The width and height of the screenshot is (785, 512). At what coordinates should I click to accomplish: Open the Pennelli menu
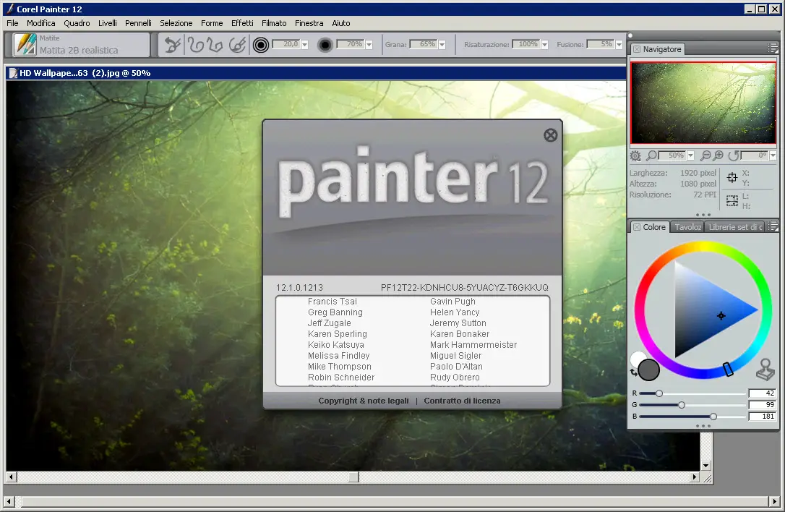pos(138,23)
